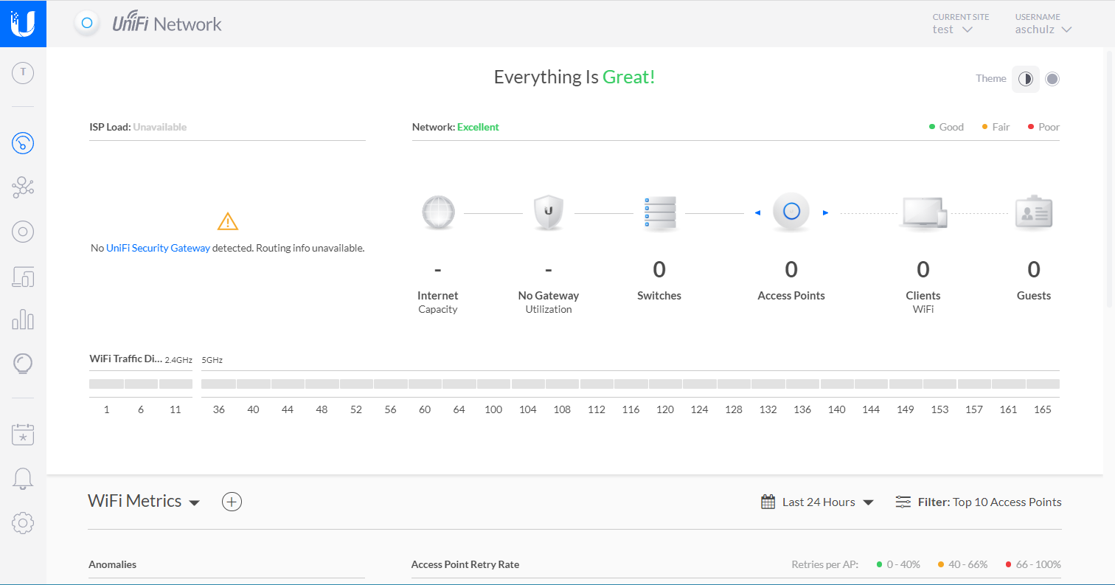Open the Dashboard gauge icon in sidebar

[24, 142]
